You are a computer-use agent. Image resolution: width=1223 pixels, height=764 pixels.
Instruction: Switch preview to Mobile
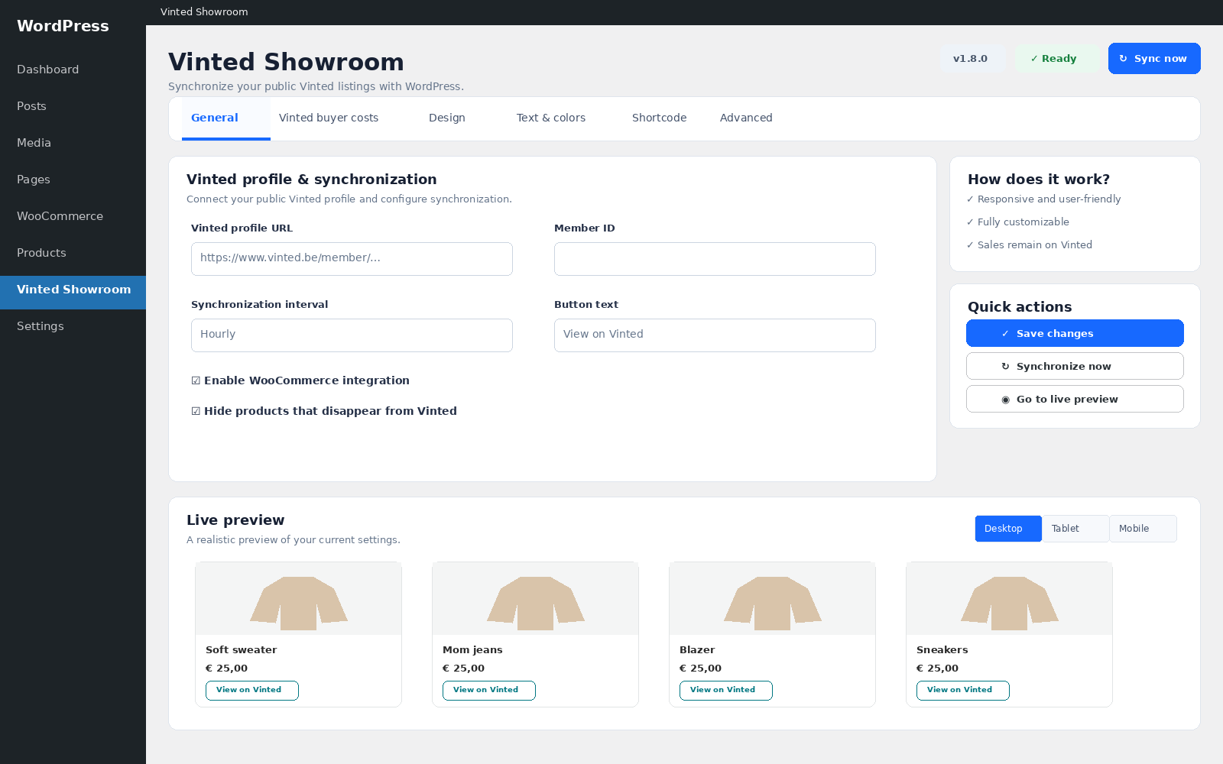point(1143,529)
